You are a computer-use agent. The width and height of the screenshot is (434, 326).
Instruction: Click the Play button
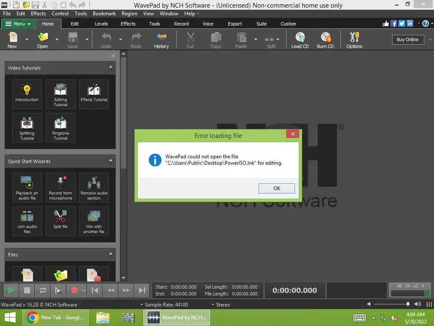[11, 290]
